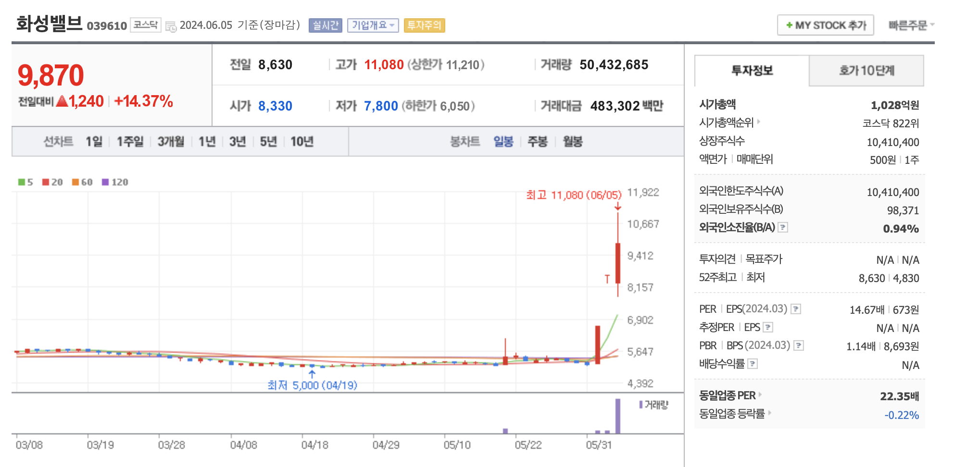Click the 코스닥 market badge
This screenshot has height=467, width=954.
[146, 25]
